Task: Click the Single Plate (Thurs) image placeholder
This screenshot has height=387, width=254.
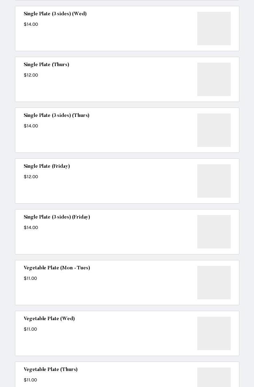Action: pos(214,79)
